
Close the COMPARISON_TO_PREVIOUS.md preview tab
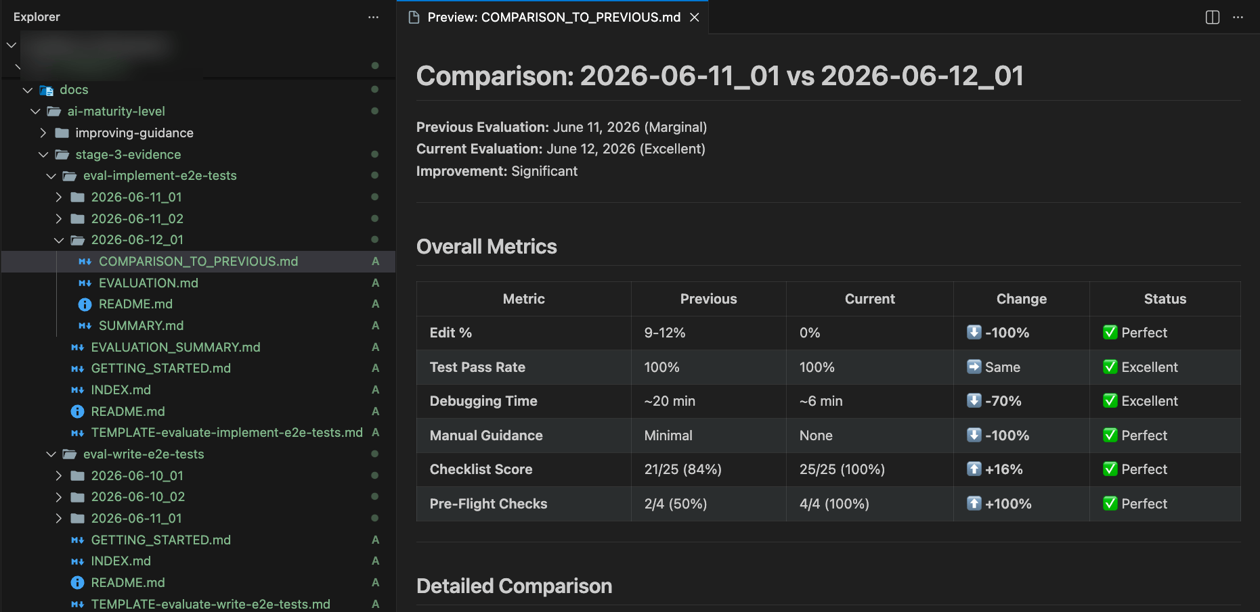point(694,17)
